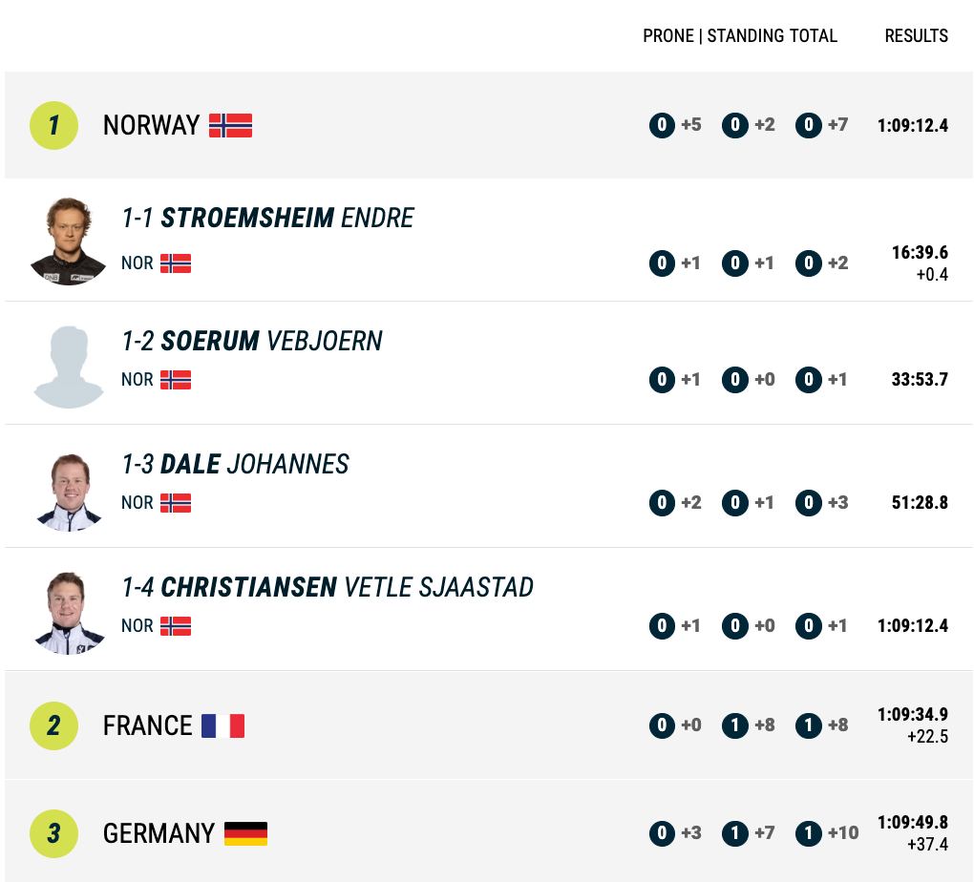The height and width of the screenshot is (882, 974).
Task: Click Norway's total time 1:09:12.4
Action: 913,125
